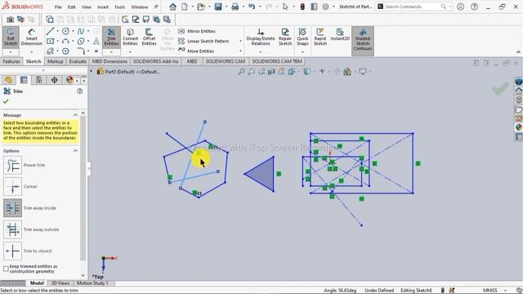Toggle Shaded Sketch Contours

pyautogui.click(x=363, y=40)
